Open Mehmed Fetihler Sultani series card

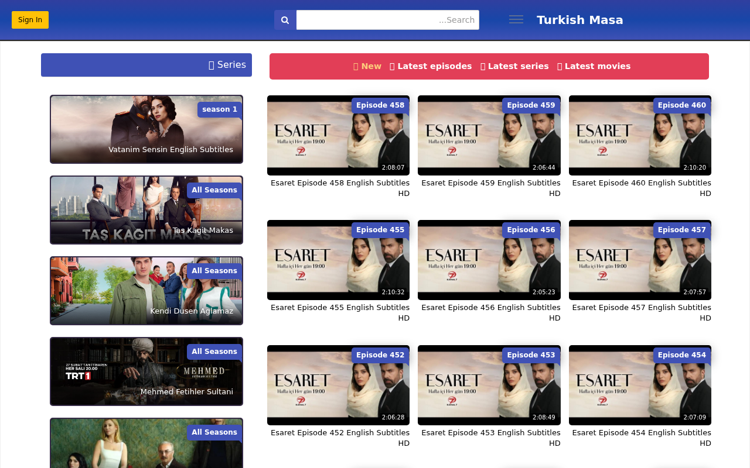[146, 371]
